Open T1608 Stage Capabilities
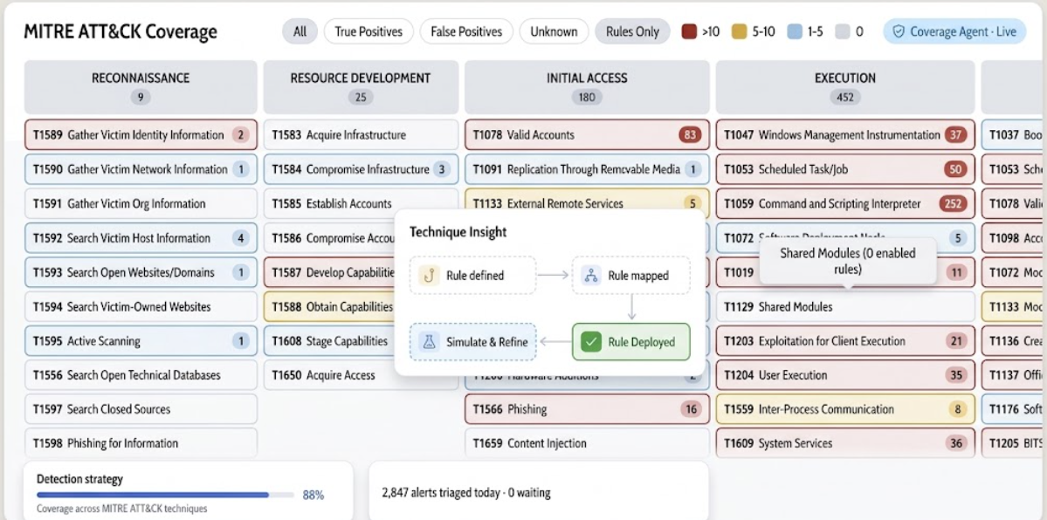The image size is (1047, 520). pos(329,341)
